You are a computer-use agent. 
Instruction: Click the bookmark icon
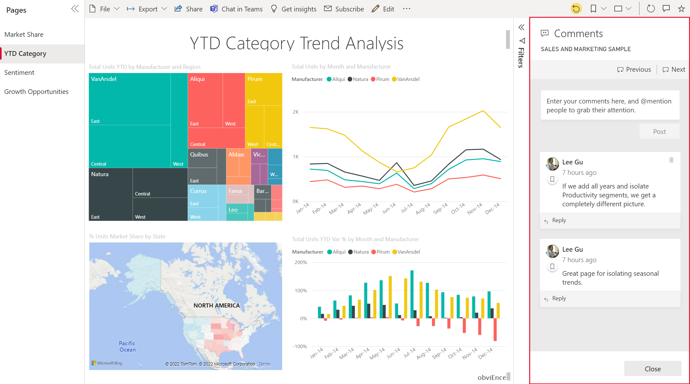click(x=594, y=9)
